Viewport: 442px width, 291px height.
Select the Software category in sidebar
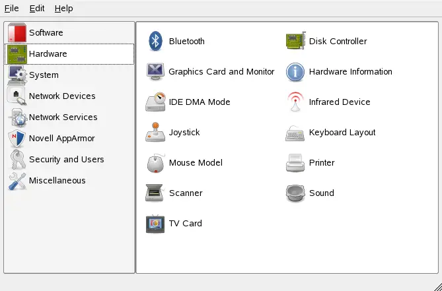[46, 32]
